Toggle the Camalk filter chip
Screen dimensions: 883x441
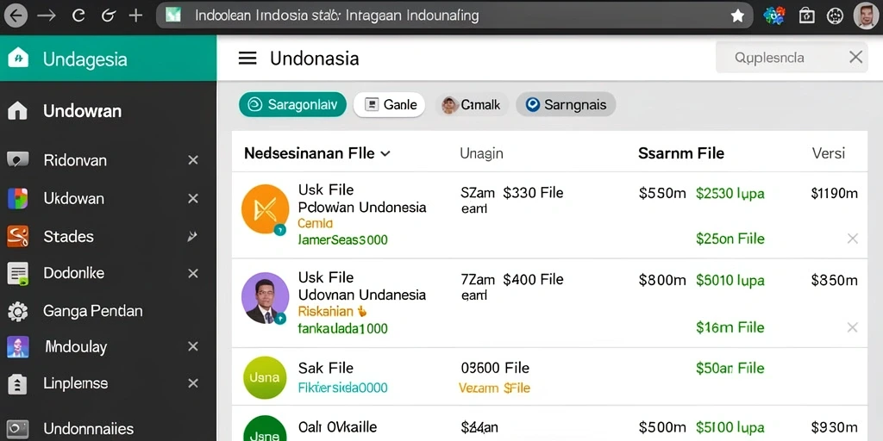click(x=472, y=104)
